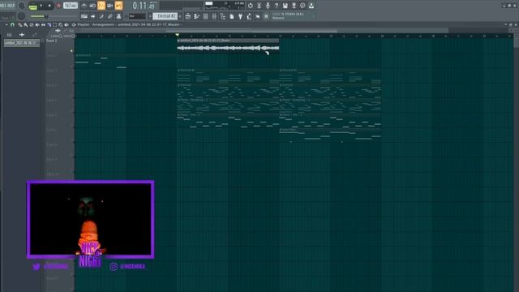The width and height of the screenshot is (519, 292).
Task: Click the Stop button in transport
Action: tap(49, 6)
